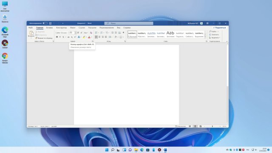272x153 pixels.
Task: Click in the Поиск search box
Action: (129, 23)
